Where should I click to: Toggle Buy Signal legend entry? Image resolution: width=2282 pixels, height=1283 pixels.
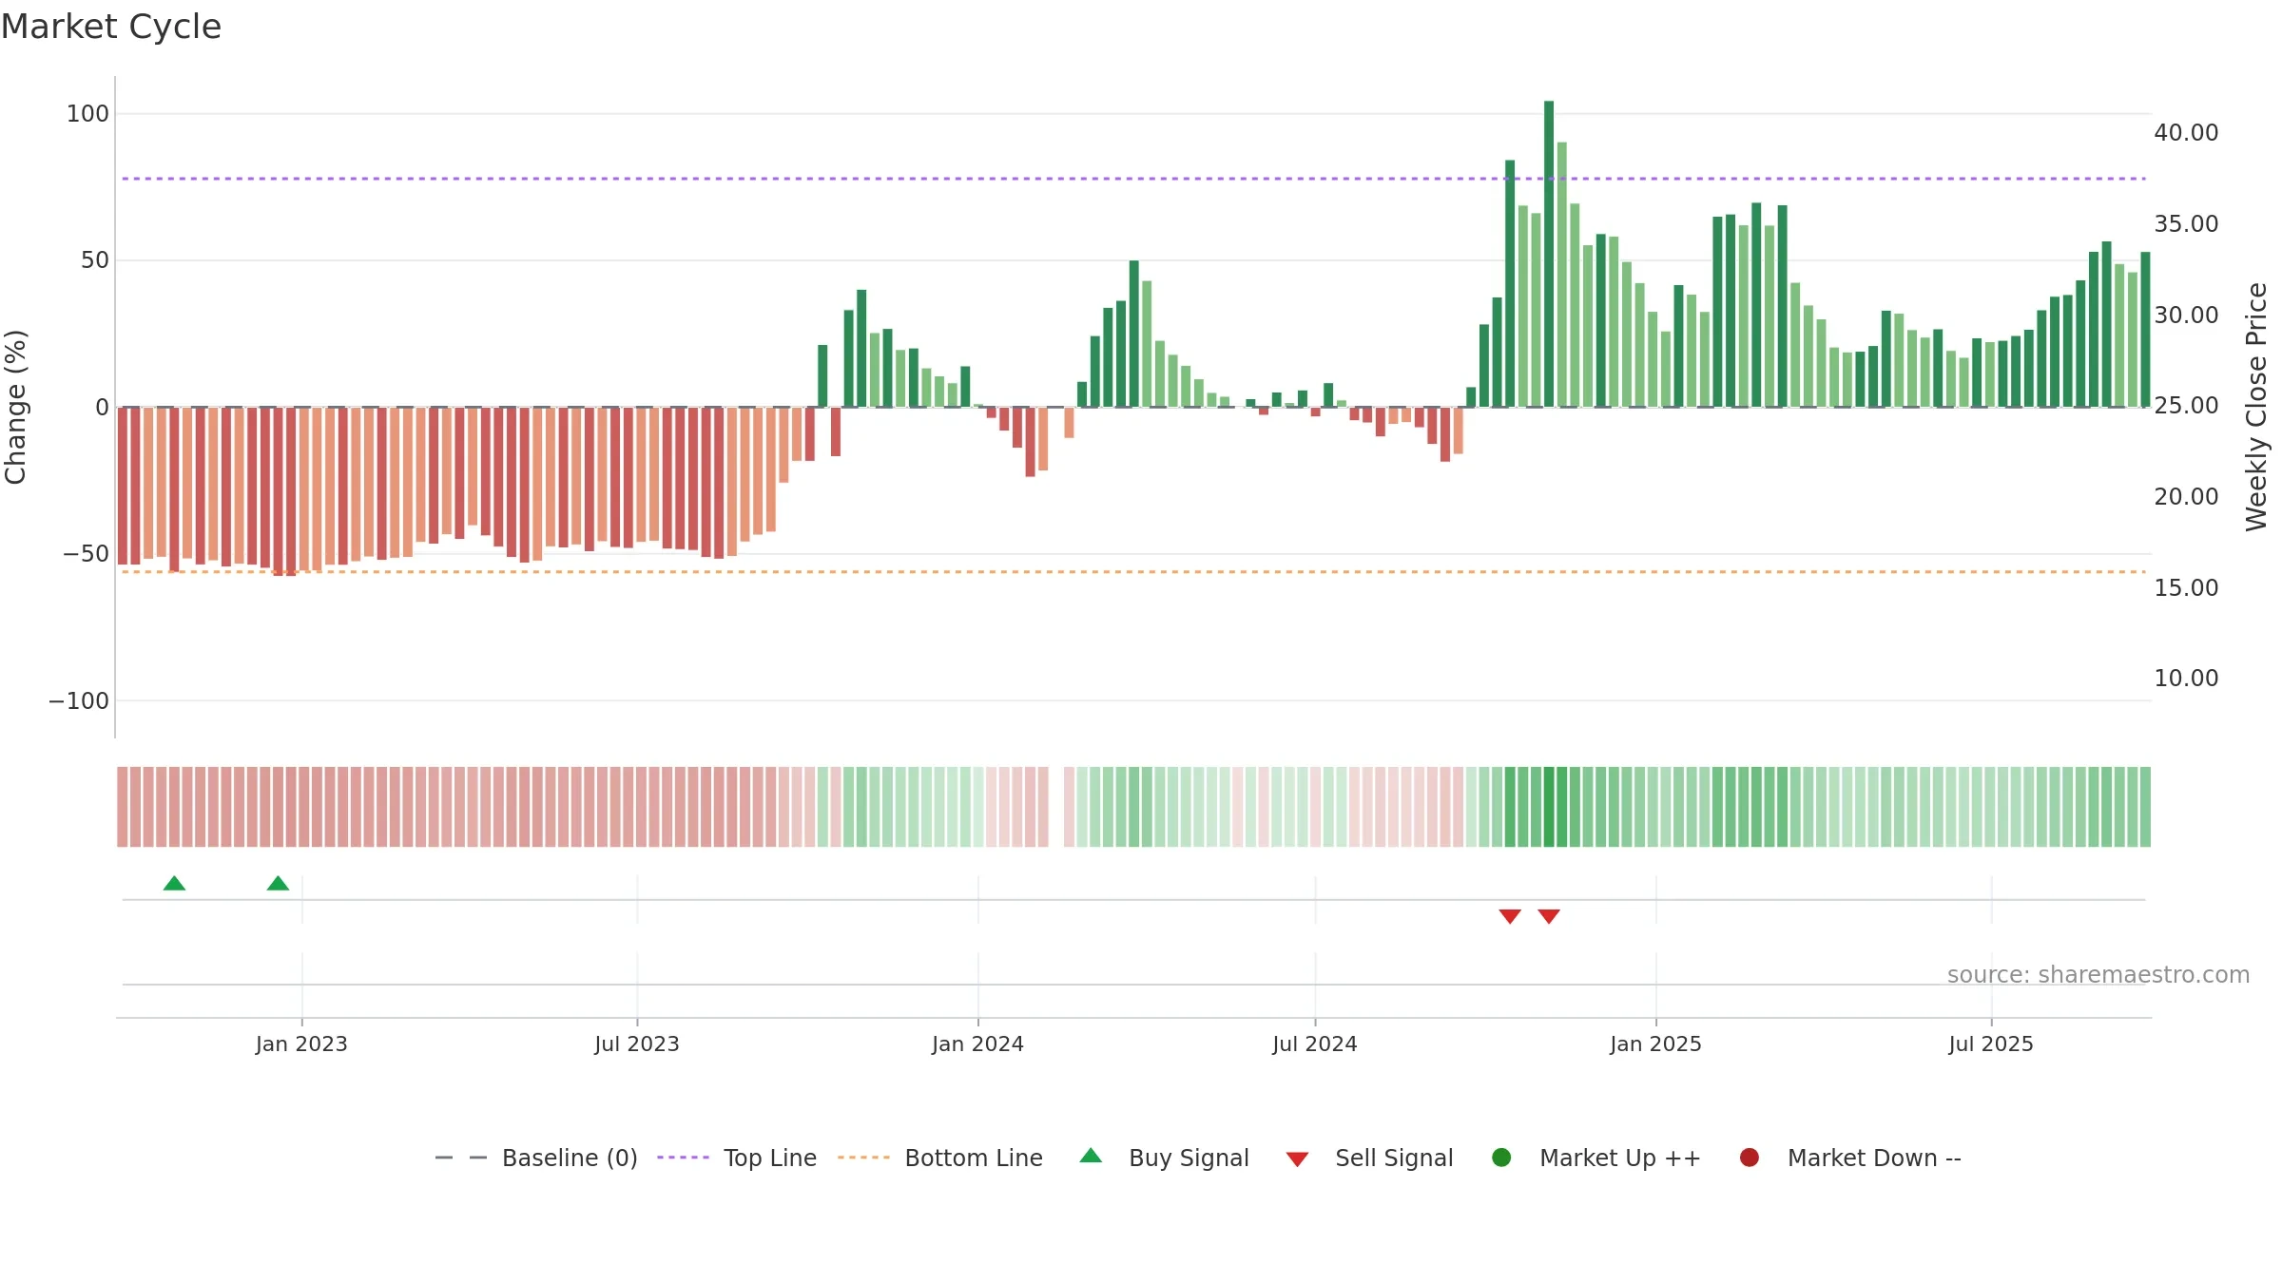point(1165,1158)
